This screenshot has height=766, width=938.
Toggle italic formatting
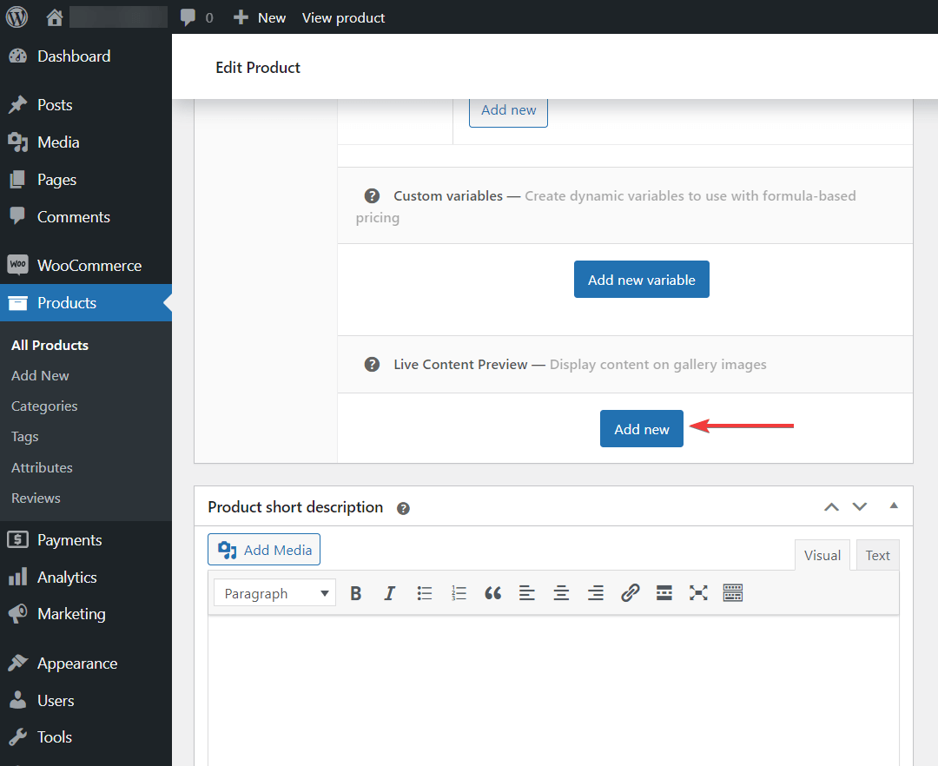click(390, 593)
